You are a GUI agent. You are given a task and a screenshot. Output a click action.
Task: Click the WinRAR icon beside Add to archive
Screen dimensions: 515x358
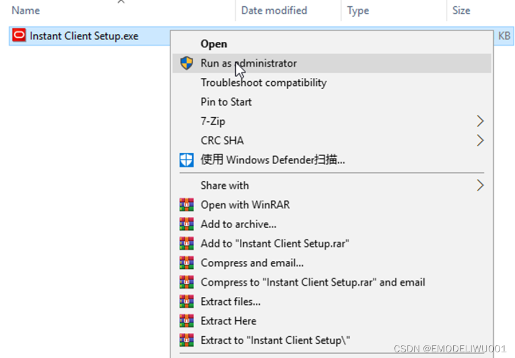(x=187, y=224)
